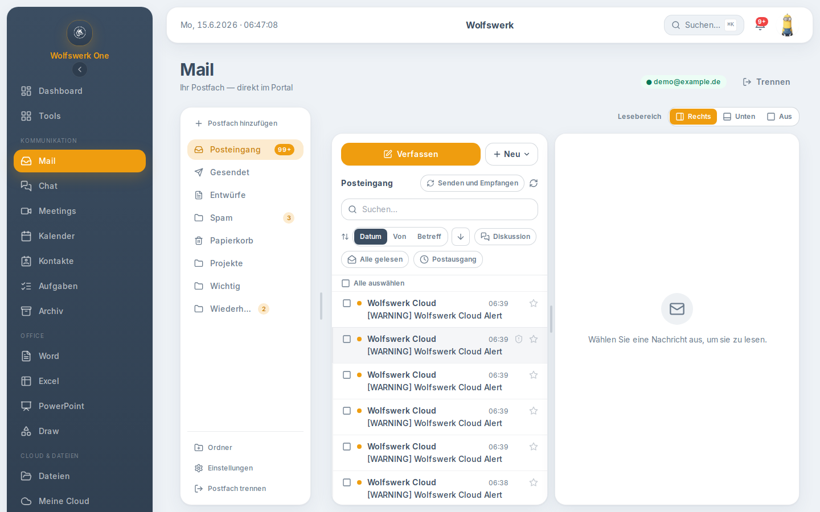Open the notifications bell
The height and width of the screenshot is (512, 820).
pyautogui.click(x=760, y=25)
